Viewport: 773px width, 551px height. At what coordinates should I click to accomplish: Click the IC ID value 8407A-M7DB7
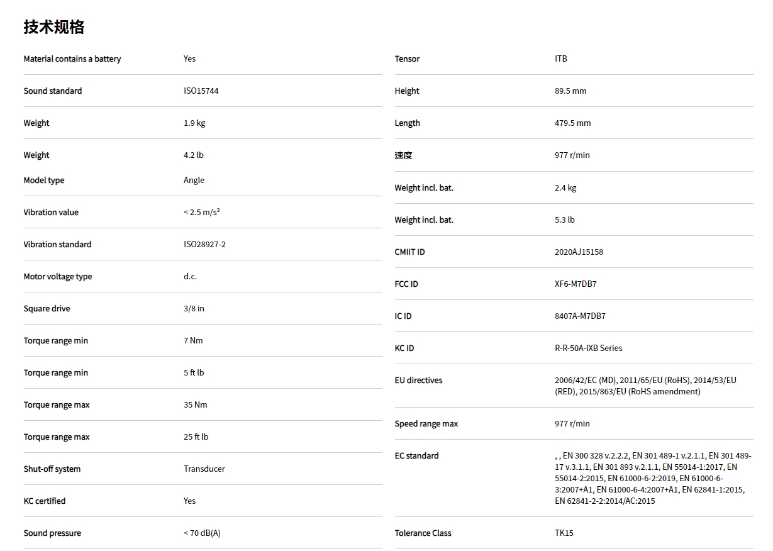pos(580,316)
